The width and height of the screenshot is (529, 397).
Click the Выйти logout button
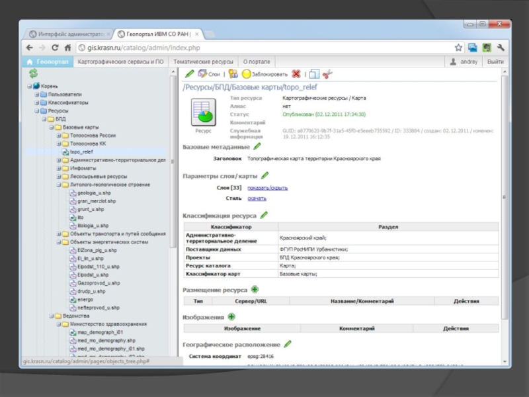(x=495, y=62)
